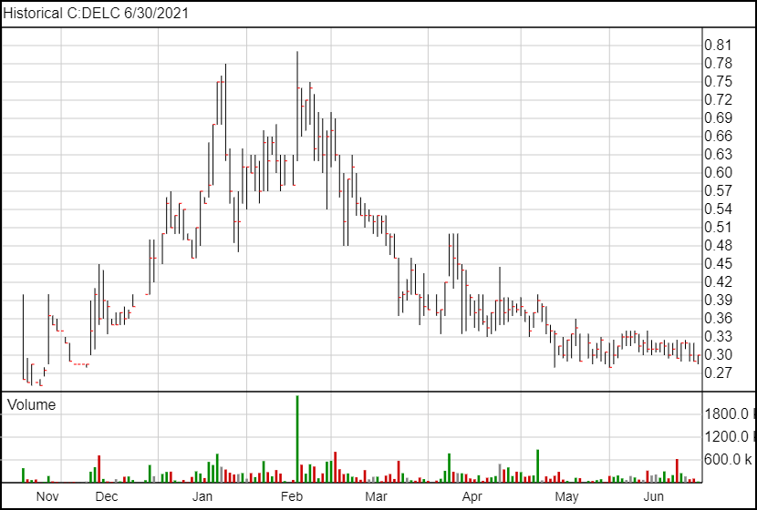Click the Nov month label
757x510 pixels.
pos(47,496)
